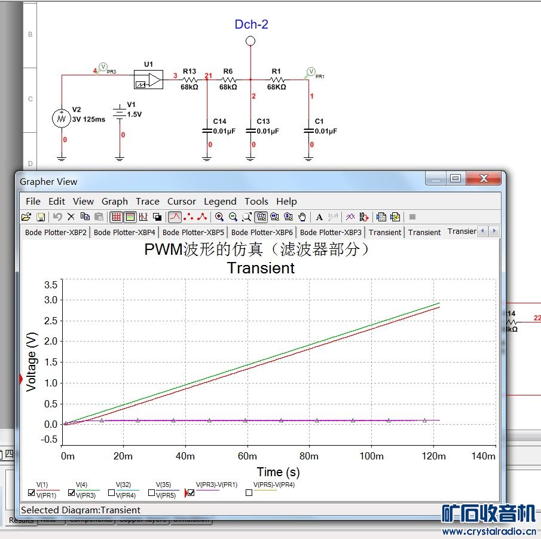Click the Open file icon in Grapher toolbar
This screenshot has height=539, width=541.
click(26, 217)
